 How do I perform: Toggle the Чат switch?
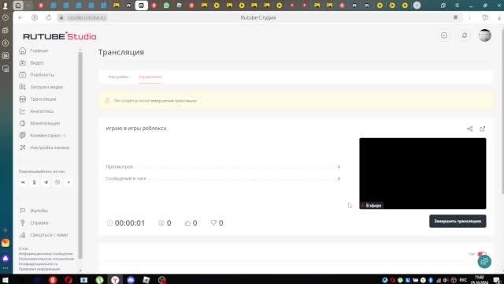coord(481,254)
